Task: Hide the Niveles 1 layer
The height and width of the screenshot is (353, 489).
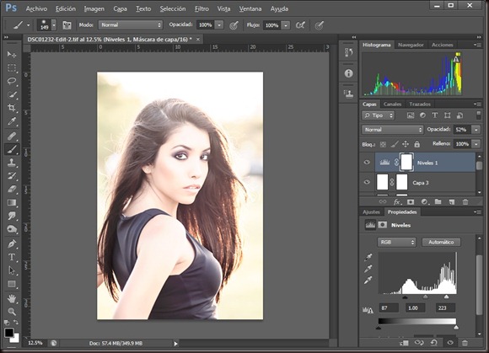Action: point(367,162)
